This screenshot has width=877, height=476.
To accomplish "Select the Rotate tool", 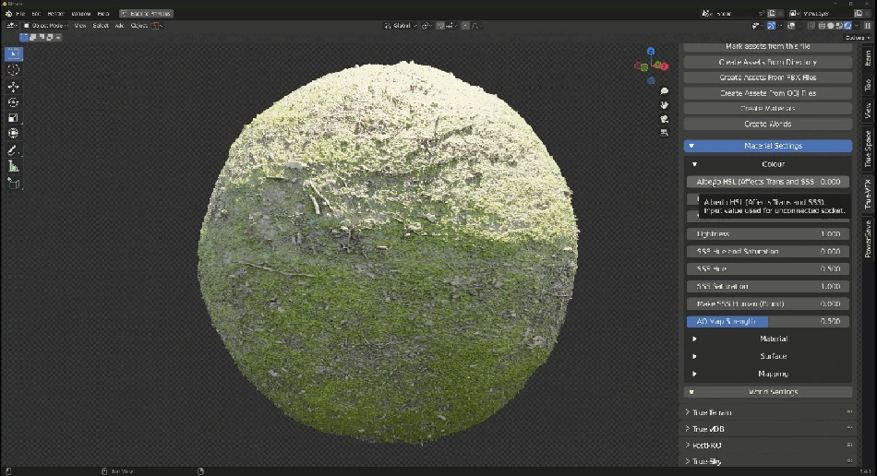I will tap(14, 102).
